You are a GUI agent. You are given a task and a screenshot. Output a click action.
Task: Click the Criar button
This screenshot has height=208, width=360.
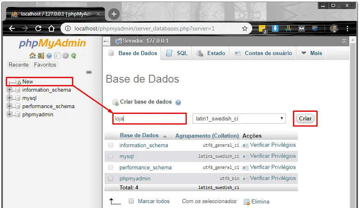(x=305, y=118)
